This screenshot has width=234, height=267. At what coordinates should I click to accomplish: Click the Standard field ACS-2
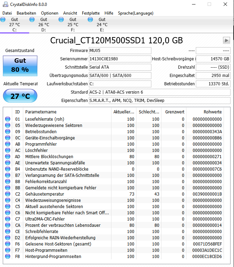tap(159, 92)
